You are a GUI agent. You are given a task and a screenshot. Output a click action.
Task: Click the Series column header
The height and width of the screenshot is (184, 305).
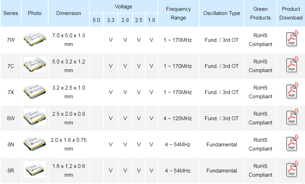pyautogui.click(x=11, y=13)
